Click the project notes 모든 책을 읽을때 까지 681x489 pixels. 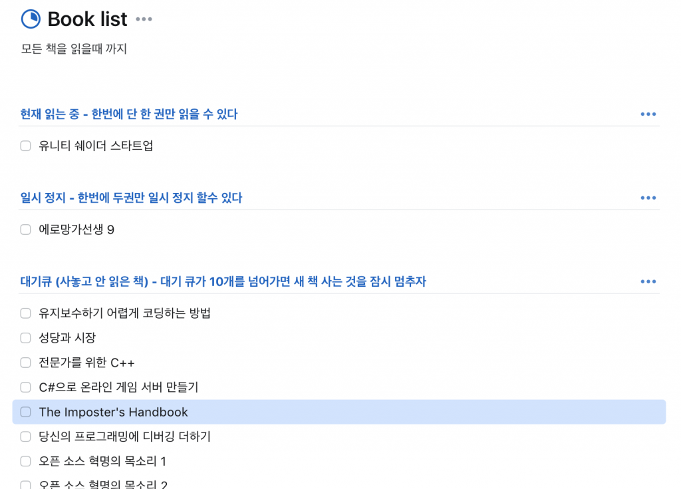click(74, 49)
